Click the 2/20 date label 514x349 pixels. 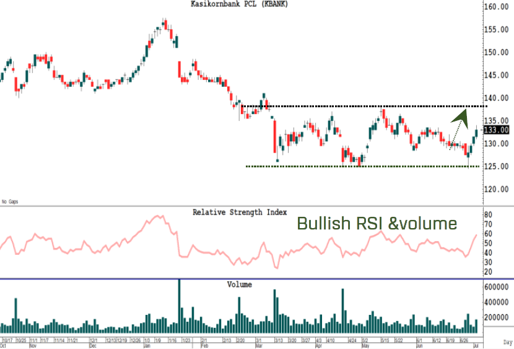(x=240, y=340)
